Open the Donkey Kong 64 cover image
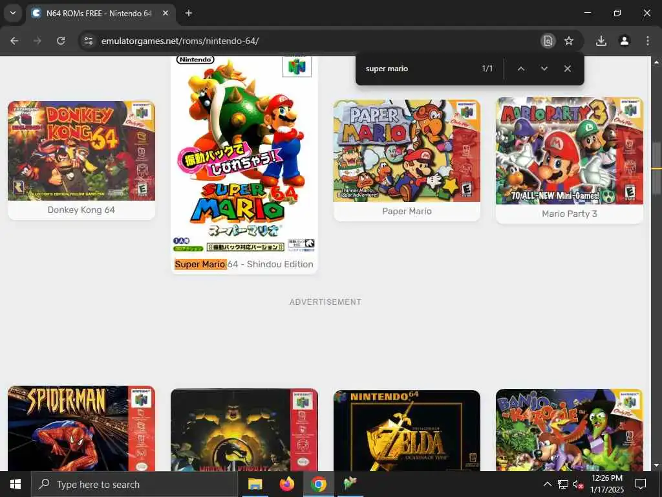This screenshot has width=662, height=497. (81, 150)
